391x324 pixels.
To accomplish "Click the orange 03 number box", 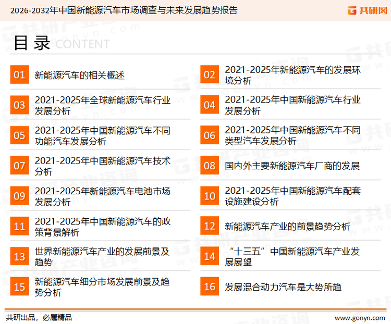I will click(19, 105).
